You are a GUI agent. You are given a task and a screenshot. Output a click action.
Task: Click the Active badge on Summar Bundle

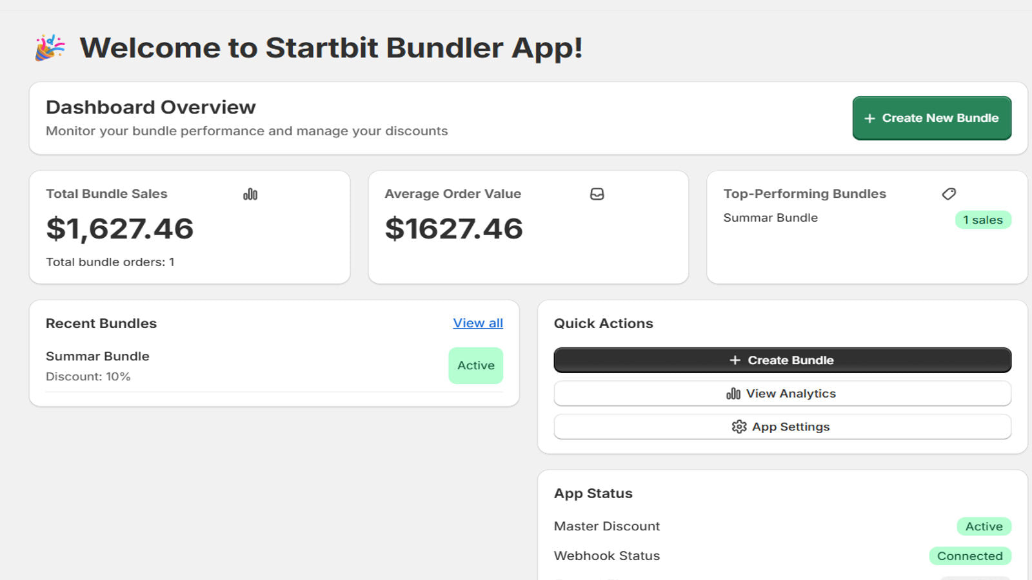[476, 365]
